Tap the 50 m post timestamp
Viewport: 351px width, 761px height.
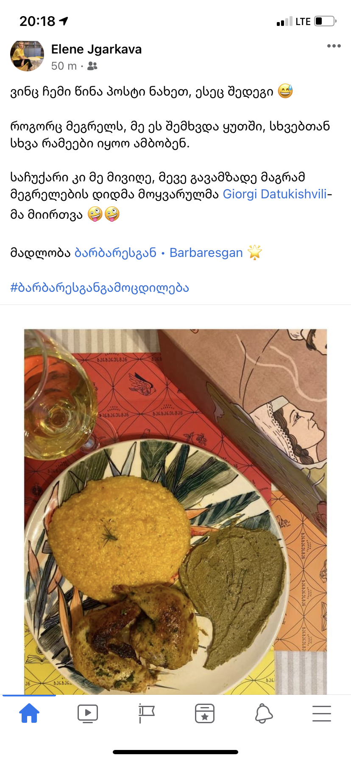tap(64, 66)
